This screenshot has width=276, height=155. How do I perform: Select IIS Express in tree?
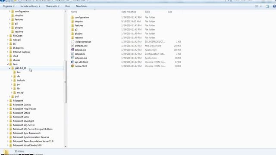18,48
